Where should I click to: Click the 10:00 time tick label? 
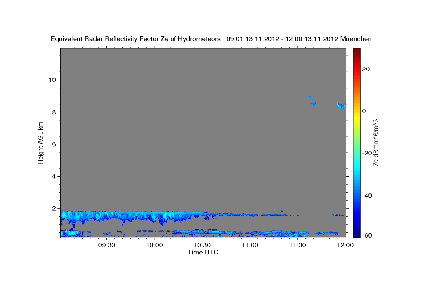click(154, 245)
